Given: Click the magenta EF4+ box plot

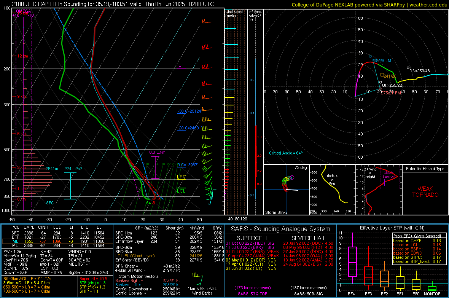Looking at the screenshot, I should click(x=352, y=258).
